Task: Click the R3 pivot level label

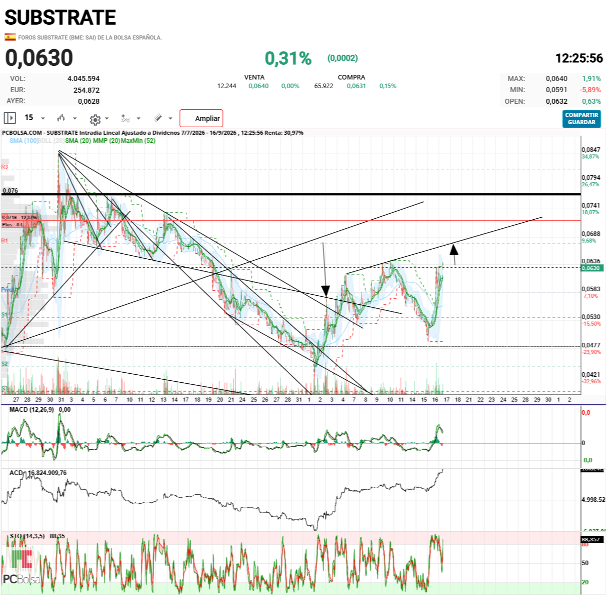Action: tap(5, 167)
